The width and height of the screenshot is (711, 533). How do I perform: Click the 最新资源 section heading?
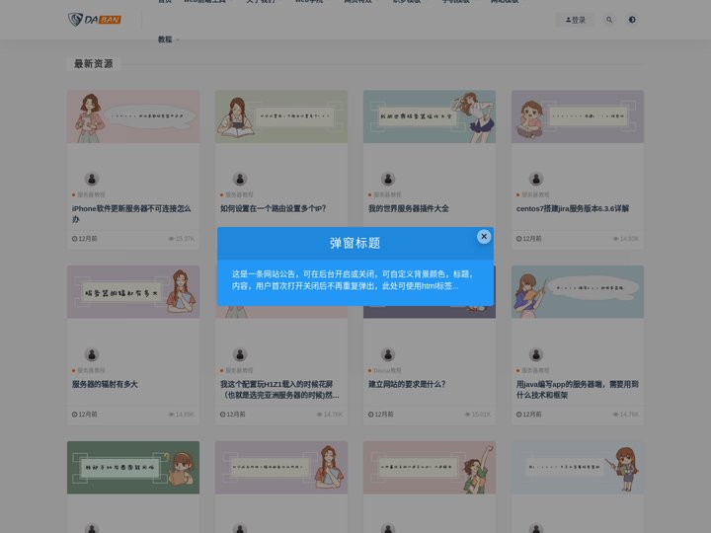point(94,63)
